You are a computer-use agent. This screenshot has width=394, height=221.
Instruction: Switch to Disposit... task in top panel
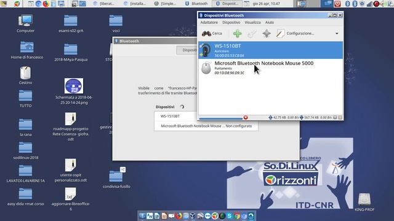227,4
